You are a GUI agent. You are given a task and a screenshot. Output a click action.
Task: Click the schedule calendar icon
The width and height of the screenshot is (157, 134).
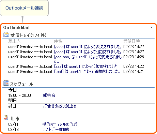tap(6, 83)
